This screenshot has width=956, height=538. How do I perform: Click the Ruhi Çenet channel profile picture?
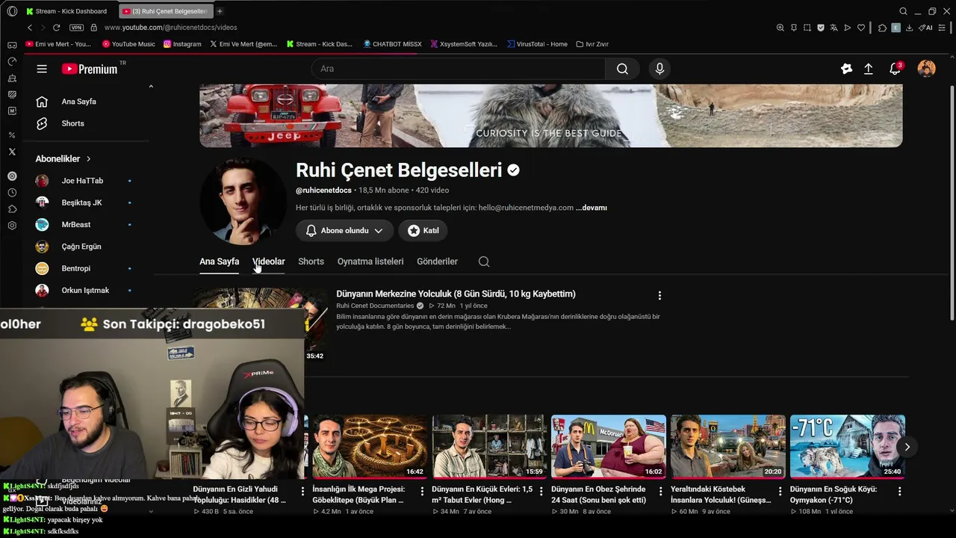(243, 201)
